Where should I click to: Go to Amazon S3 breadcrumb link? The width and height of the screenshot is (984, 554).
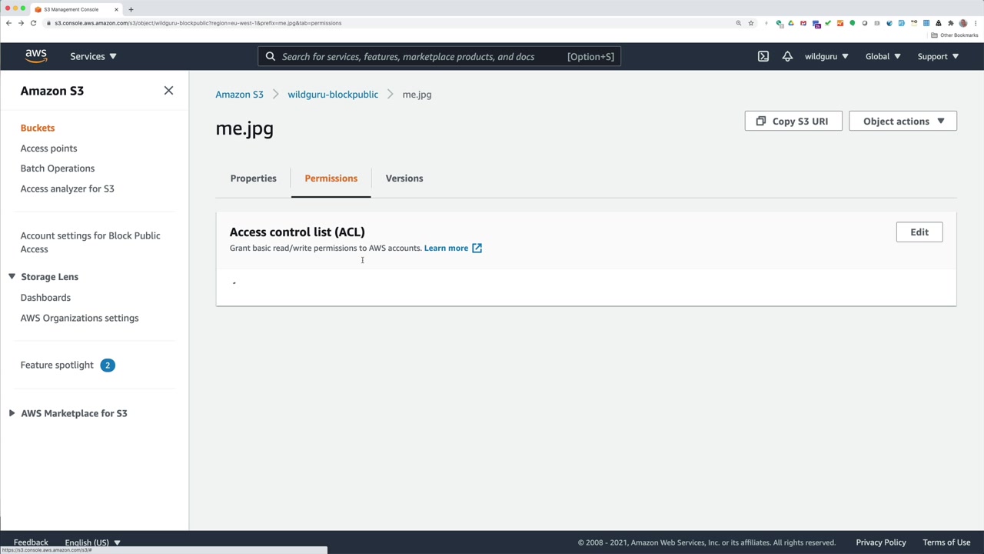[x=239, y=94]
